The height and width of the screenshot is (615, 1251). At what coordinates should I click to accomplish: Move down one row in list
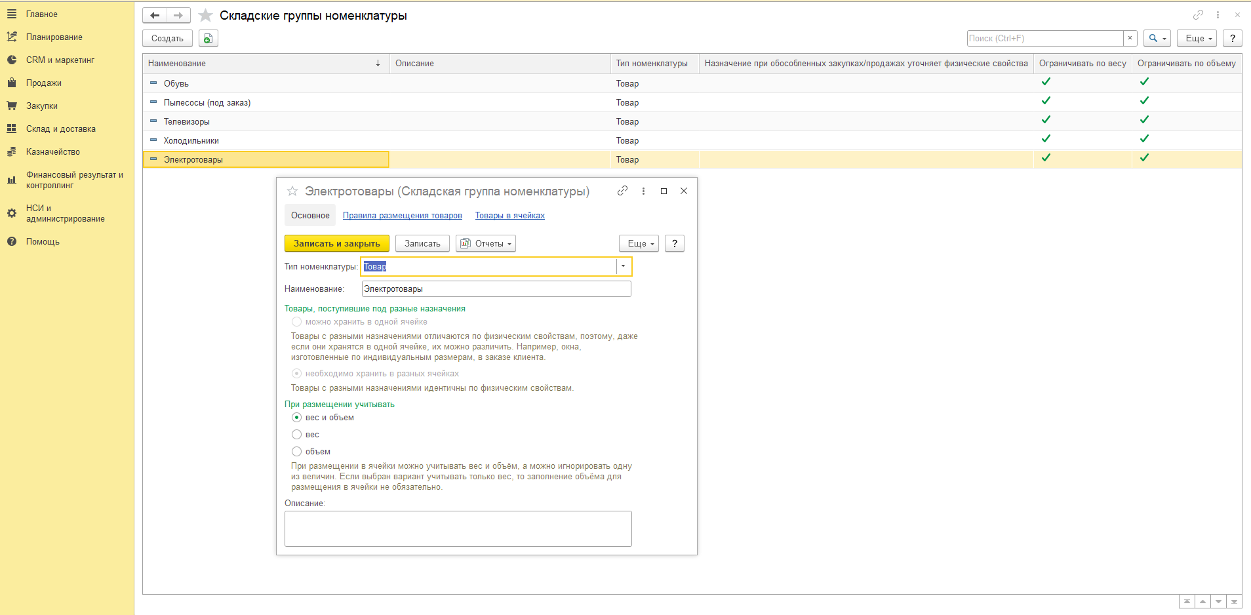[1218, 601]
